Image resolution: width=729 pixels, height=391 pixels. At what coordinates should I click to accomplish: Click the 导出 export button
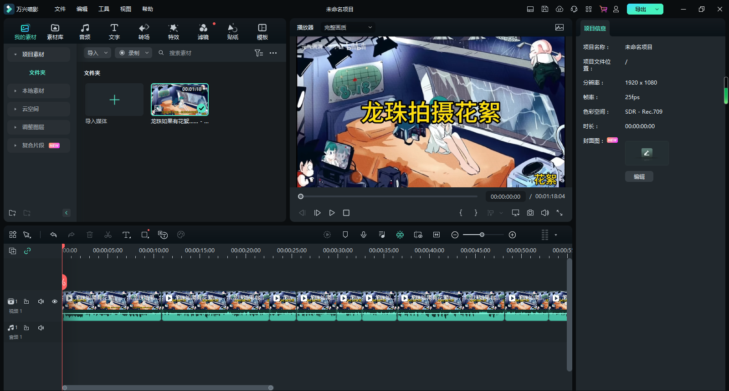[x=640, y=9]
